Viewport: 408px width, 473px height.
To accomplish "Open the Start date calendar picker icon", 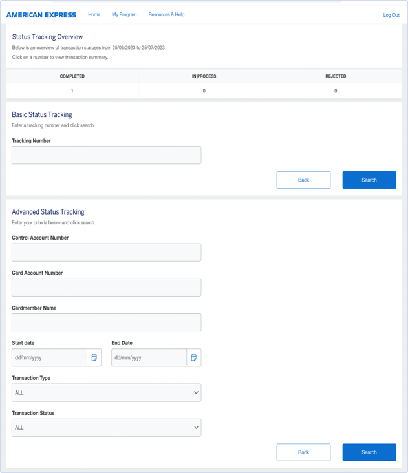I will [x=94, y=357].
